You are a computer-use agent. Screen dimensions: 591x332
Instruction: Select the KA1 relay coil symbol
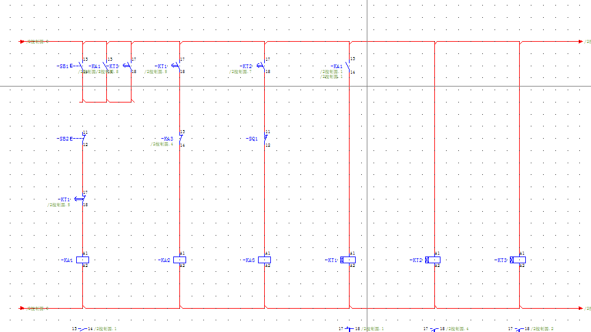(83, 260)
